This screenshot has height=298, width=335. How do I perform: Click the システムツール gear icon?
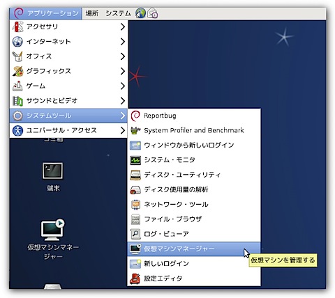pyautogui.click(x=18, y=116)
